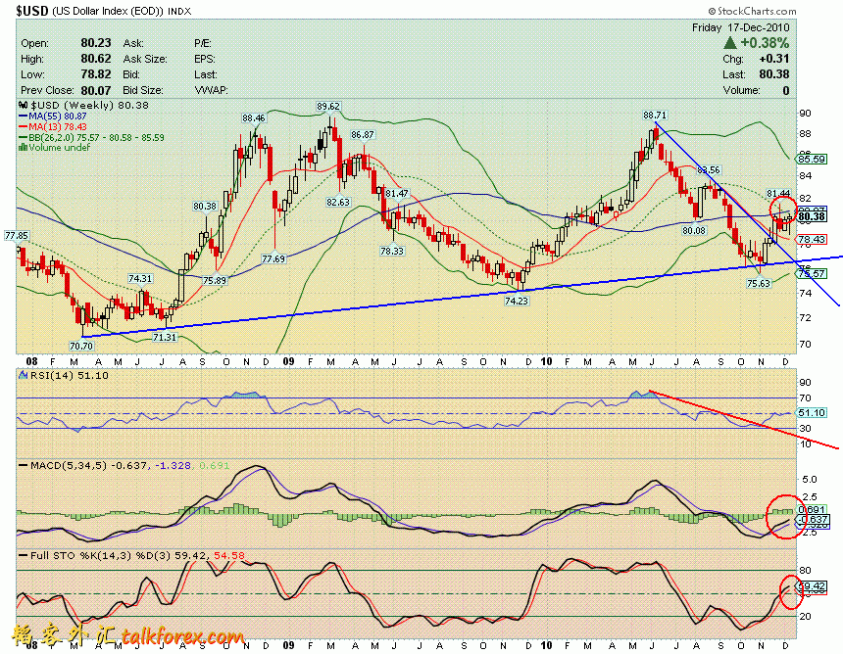Screen dimensions: 843x654
Task: Click the Last value 80.38 in header
Action: 774,74
